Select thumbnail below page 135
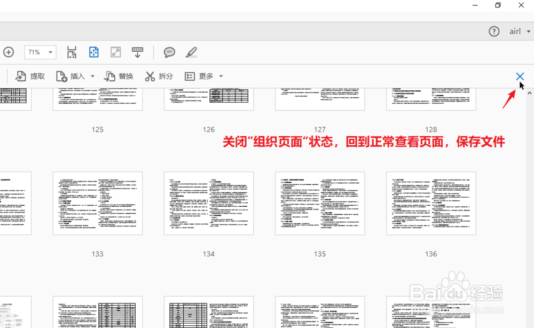The height and width of the screenshot is (328, 534). tap(320, 312)
